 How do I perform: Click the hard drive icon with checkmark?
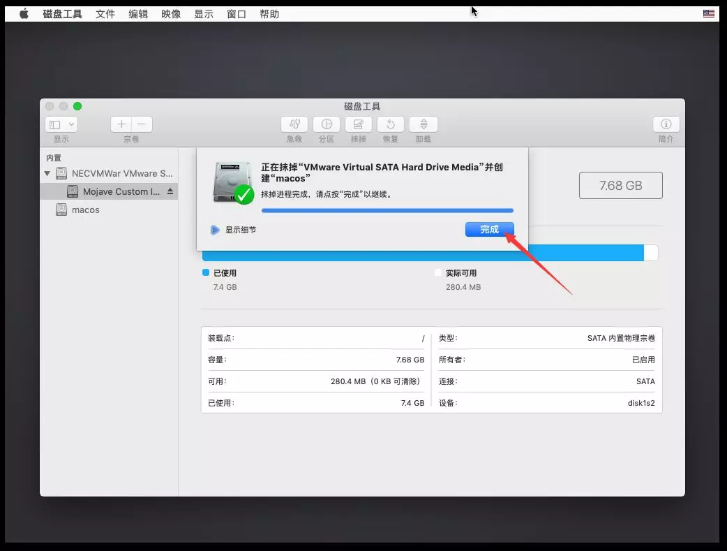tap(234, 183)
